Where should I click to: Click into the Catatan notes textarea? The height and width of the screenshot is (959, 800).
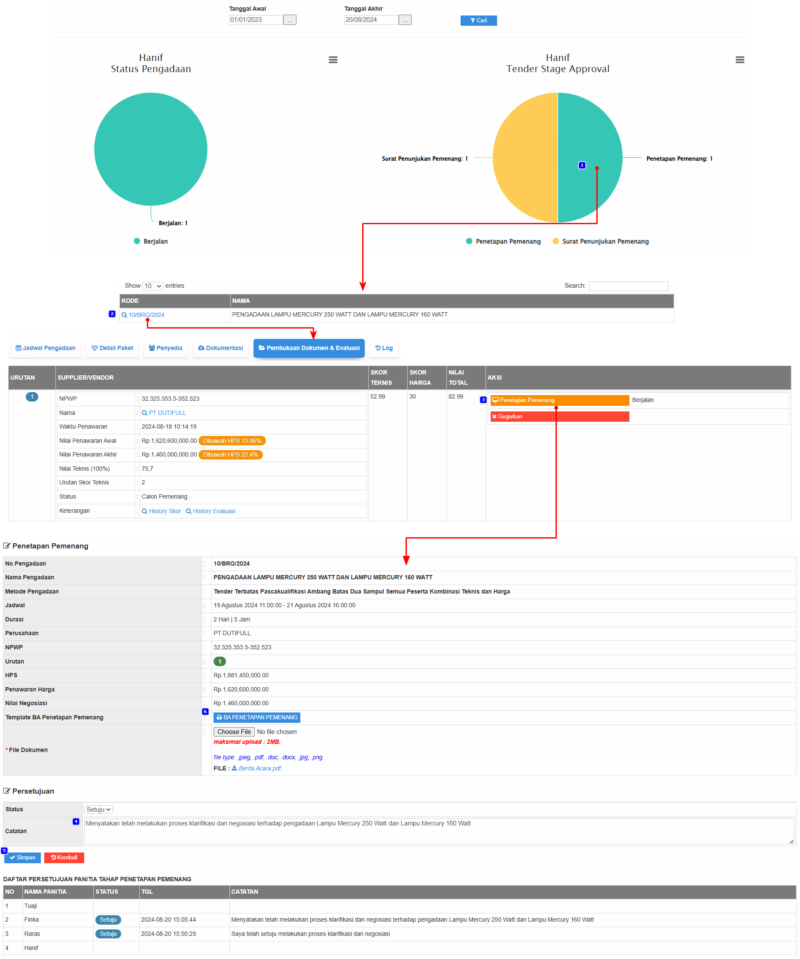point(439,831)
